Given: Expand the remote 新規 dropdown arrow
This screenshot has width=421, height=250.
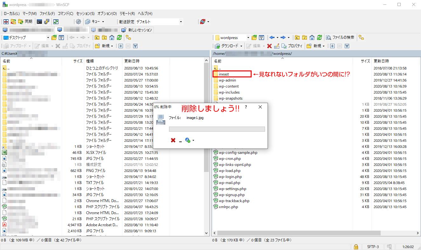Looking at the screenshot, I should 324,46.
